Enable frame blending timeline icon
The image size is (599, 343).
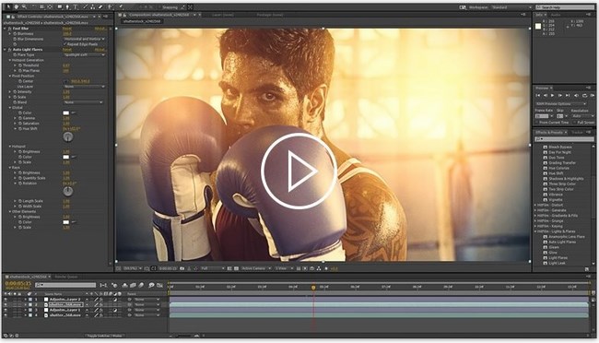(133, 285)
